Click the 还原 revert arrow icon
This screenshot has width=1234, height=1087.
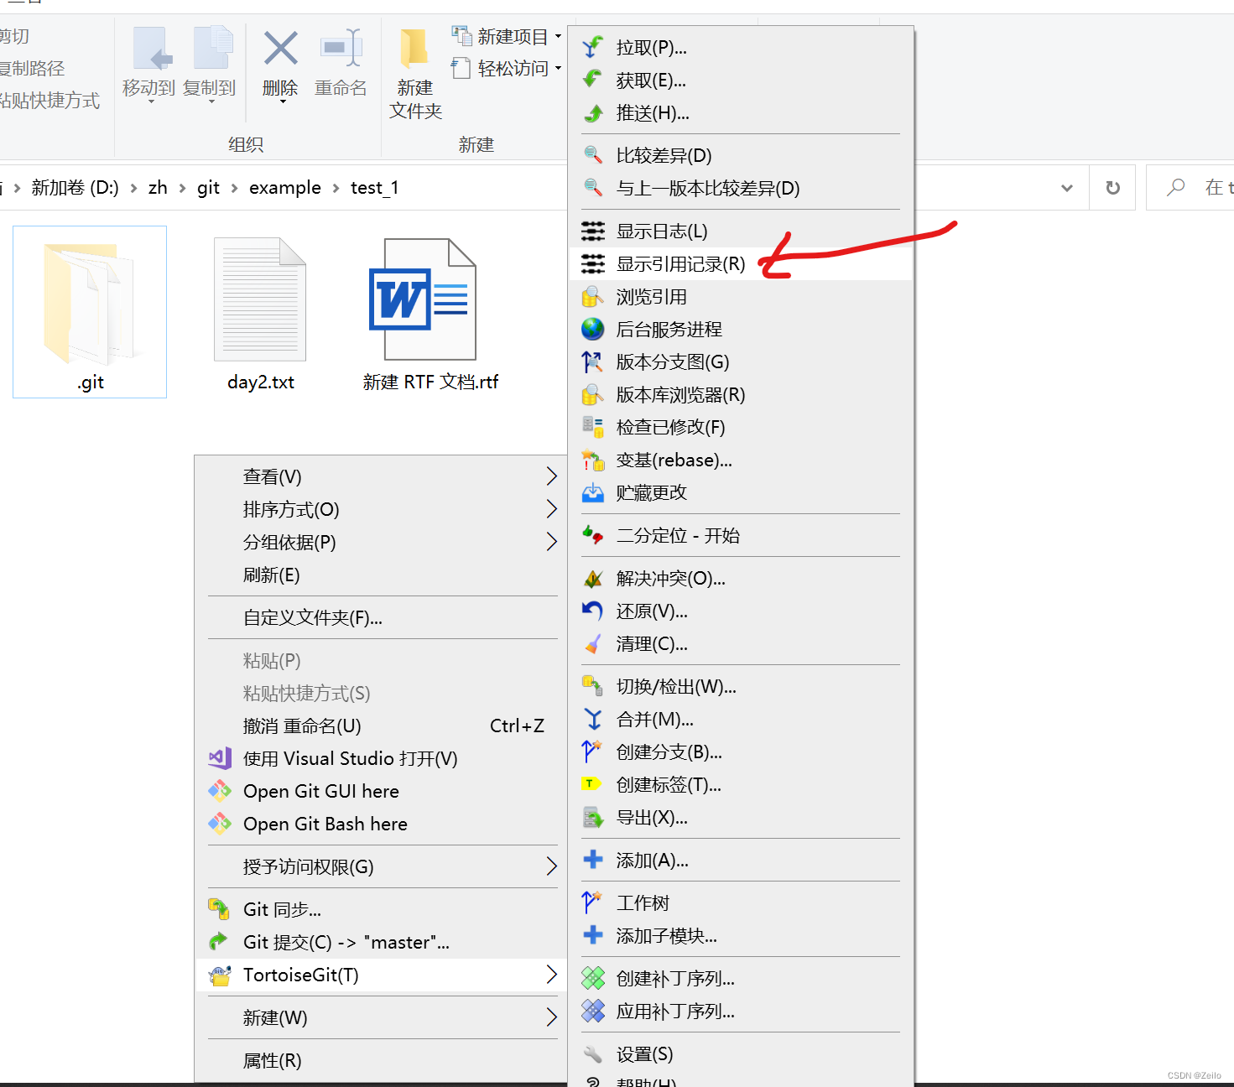point(593,611)
